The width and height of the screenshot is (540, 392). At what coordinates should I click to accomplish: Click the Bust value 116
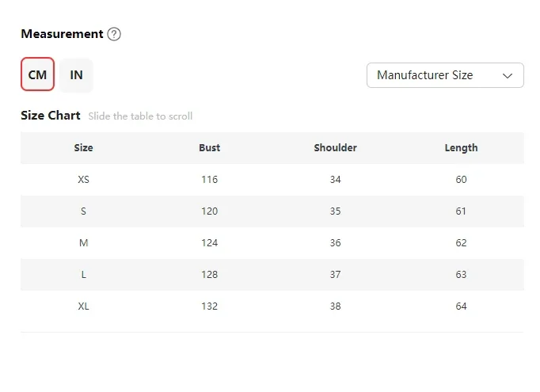pyautogui.click(x=209, y=180)
